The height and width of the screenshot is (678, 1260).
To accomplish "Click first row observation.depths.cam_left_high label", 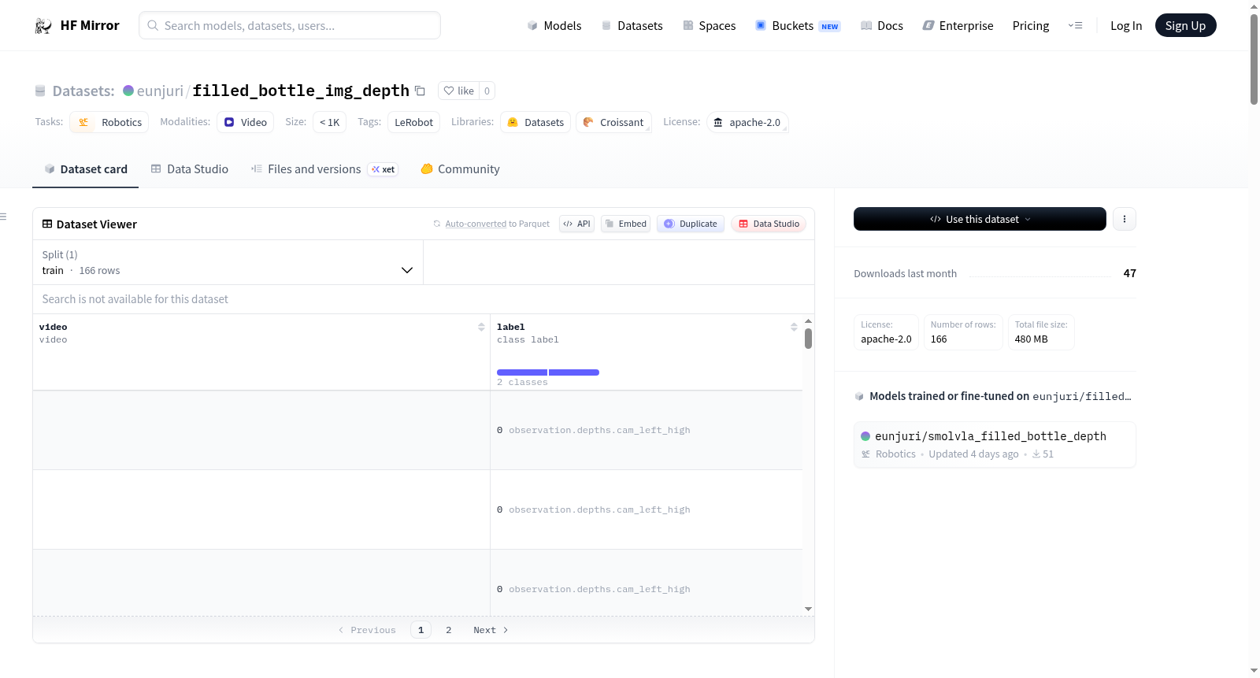I will click(x=599, y=430).
